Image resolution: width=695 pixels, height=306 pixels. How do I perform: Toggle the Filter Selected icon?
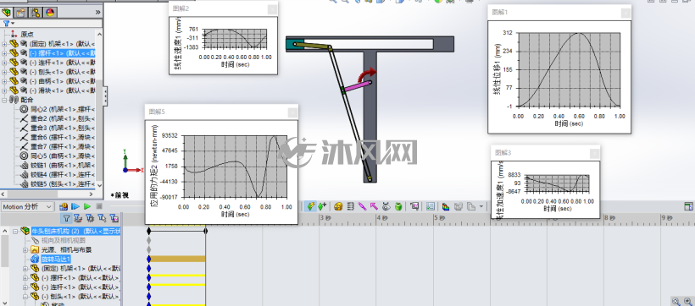click(x=102, y=217)
